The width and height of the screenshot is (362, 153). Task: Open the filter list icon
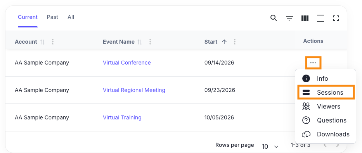tap(289, 18)
